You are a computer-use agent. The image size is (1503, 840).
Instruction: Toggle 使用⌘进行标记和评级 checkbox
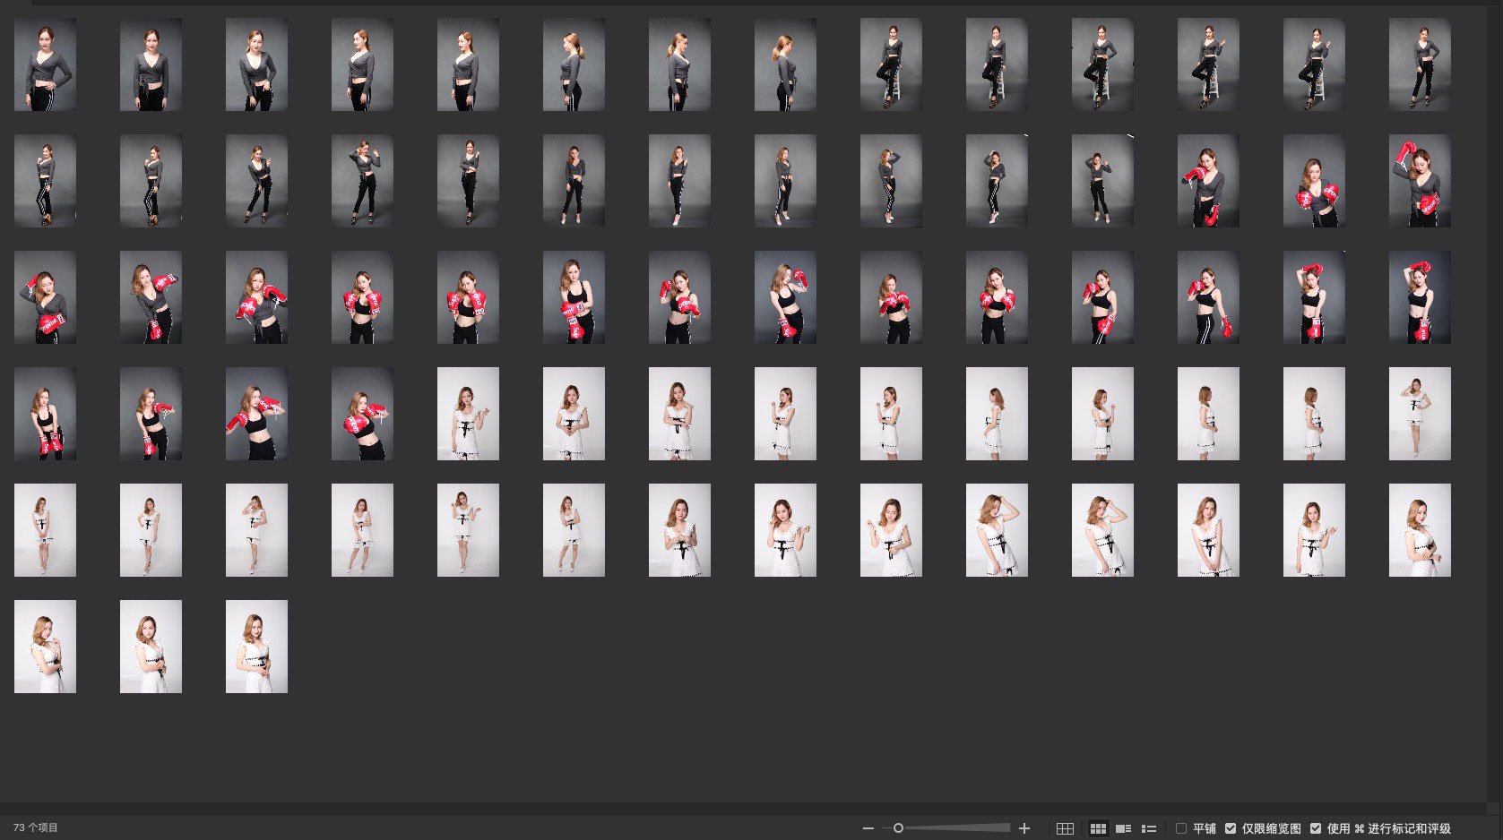tap(1316, 828)
